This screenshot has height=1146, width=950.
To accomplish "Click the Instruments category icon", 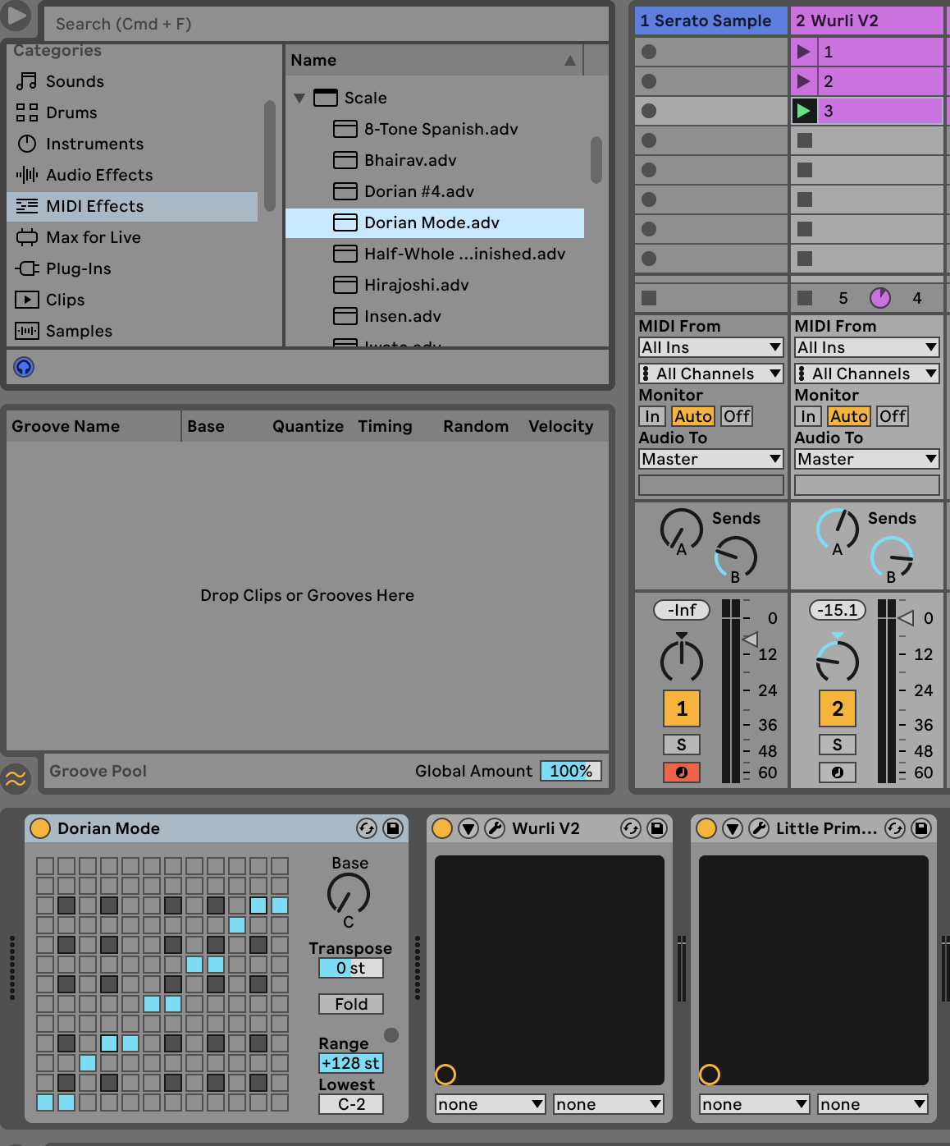I will point(28,144).
